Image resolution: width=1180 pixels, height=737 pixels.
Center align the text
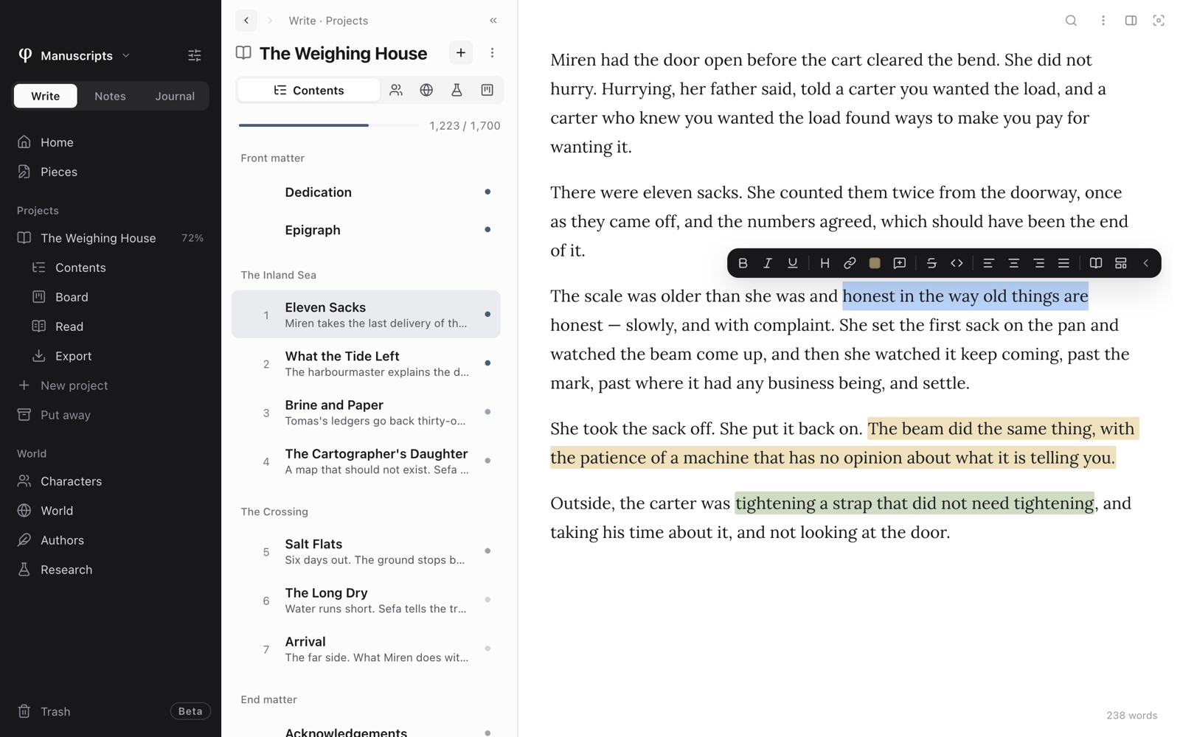1014,263
